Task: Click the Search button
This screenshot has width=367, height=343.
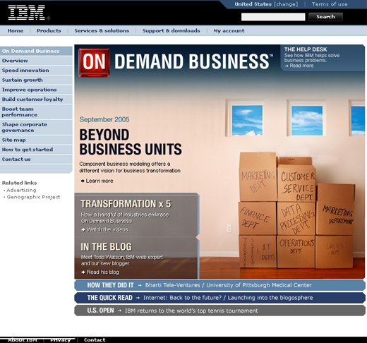Action: [325, 17]
